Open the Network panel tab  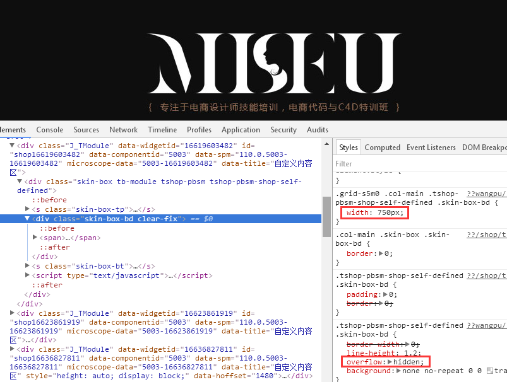pyautogui.click(x=123, y=130)
